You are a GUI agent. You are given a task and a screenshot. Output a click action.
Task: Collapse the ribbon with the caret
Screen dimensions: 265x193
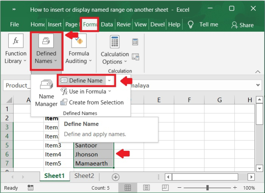tap(258, 72)
